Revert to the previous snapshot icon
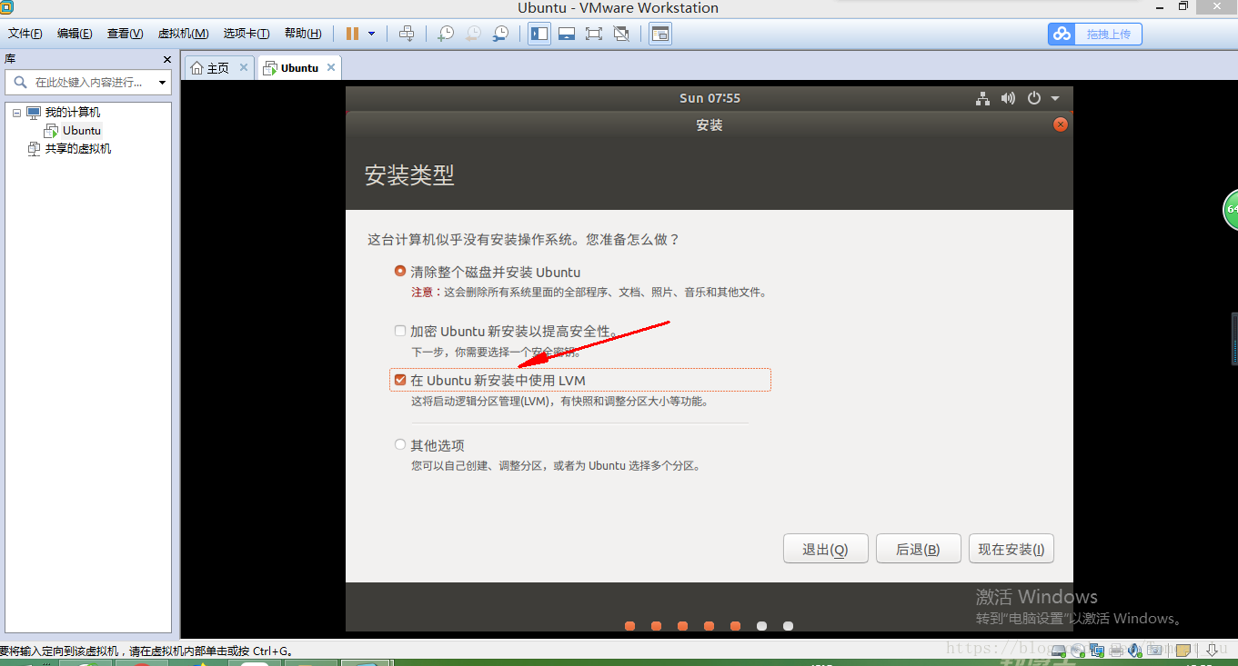 click(473, 34)
